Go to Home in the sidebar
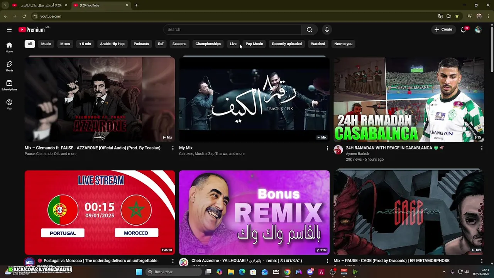Image resolution: width=494 pixels, height=278 pixels. [9, 47]
